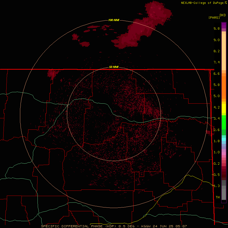This screenshot has width=228, height=228.
Task: Click the 6.6 legend value
Action: [x=217, y=73]
